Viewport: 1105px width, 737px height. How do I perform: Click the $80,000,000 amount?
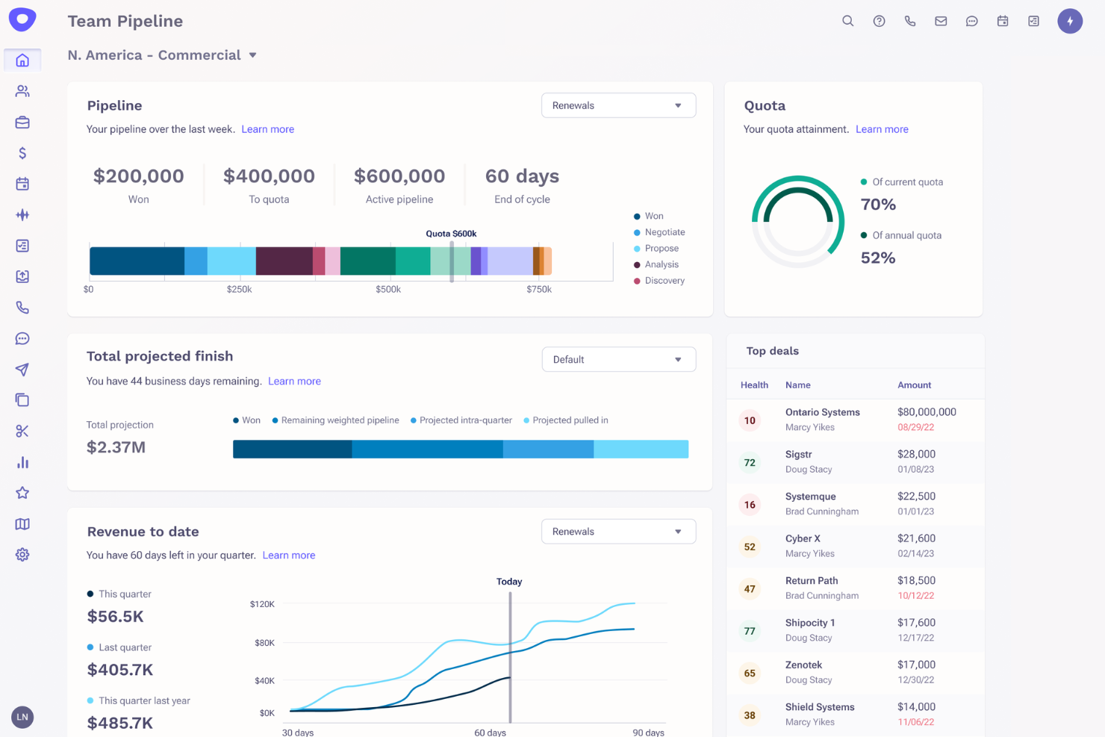click(927, 412)
